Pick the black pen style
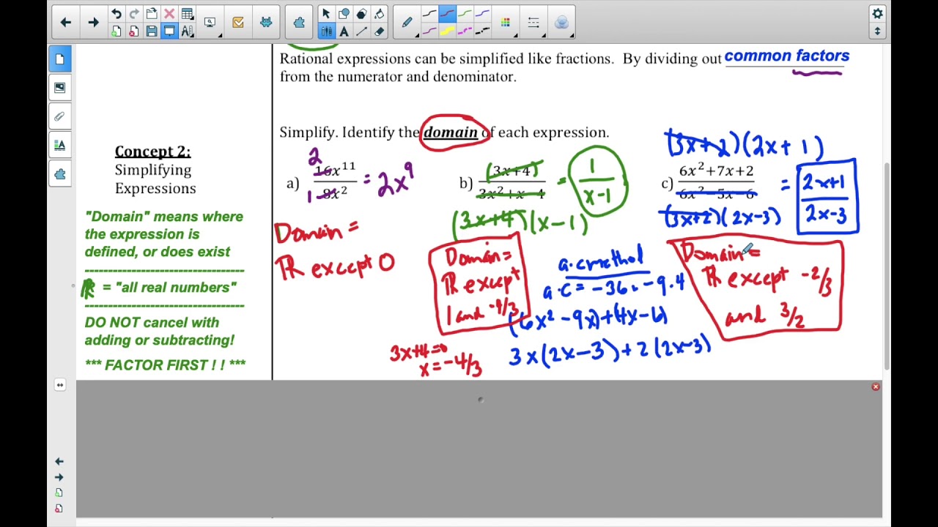Image resolution: width=938 pixels, height=527 pixels. click(429, 14)
